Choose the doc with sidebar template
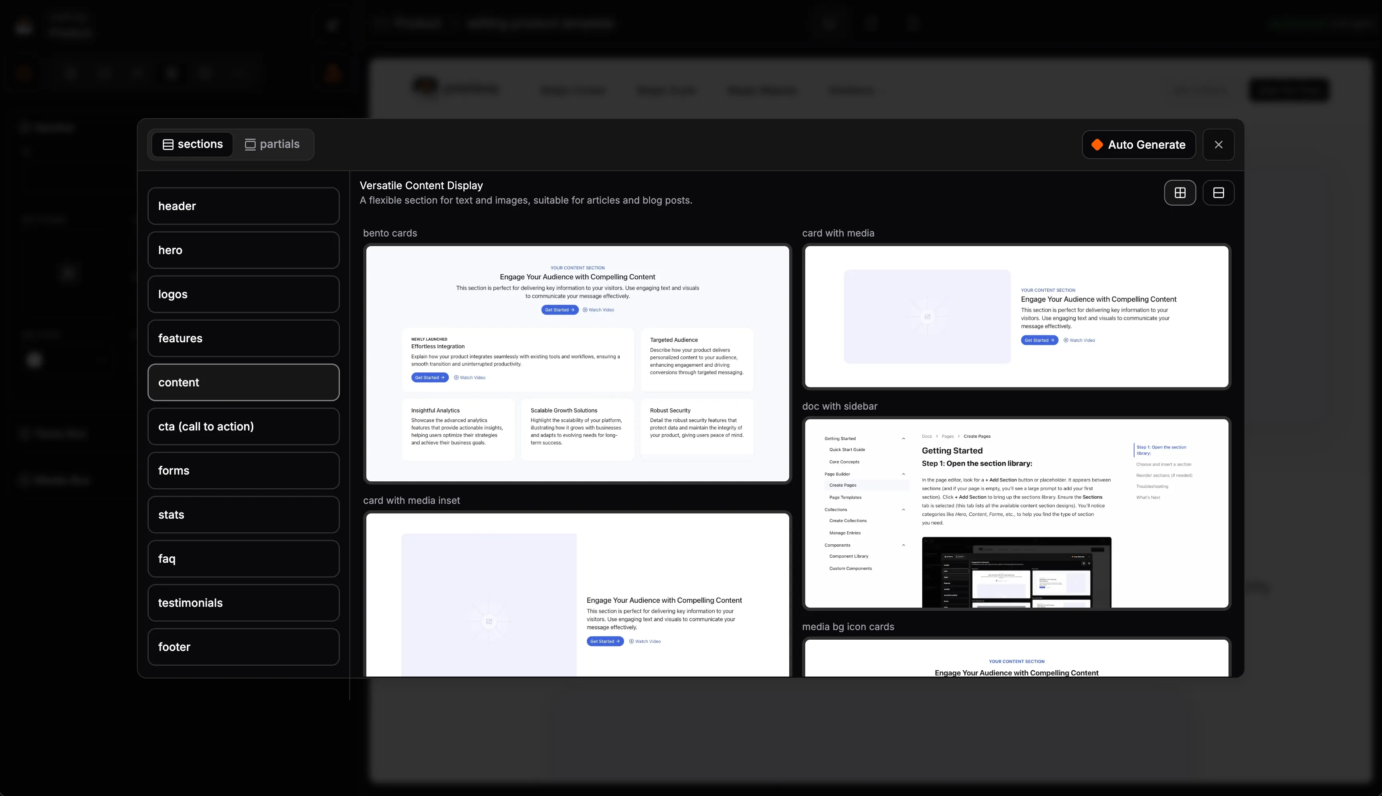This screenshot has width=1382, height=796. click(x=1016, y=513)
